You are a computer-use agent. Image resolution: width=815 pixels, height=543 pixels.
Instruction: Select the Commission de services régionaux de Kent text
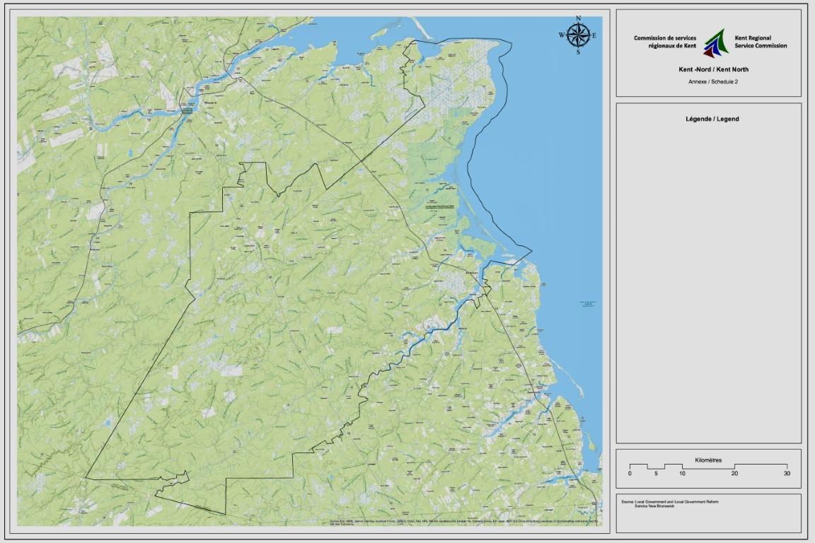tap(665, 42)
